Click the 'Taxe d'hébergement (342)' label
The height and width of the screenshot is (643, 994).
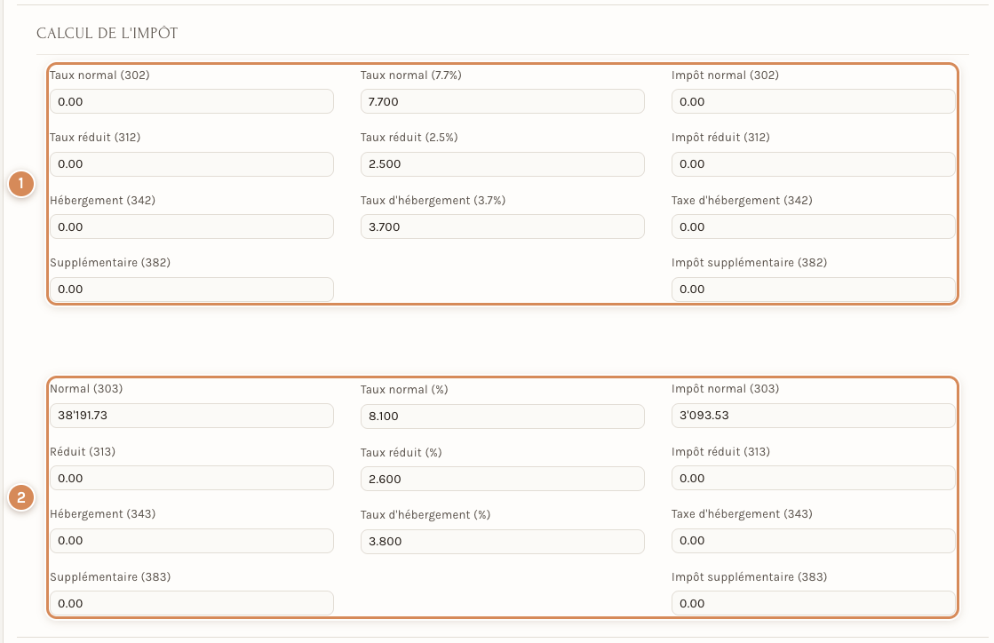point(742,201)
